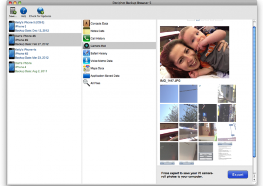
Task: Open Maps Data icon
Action: (86, 68)
